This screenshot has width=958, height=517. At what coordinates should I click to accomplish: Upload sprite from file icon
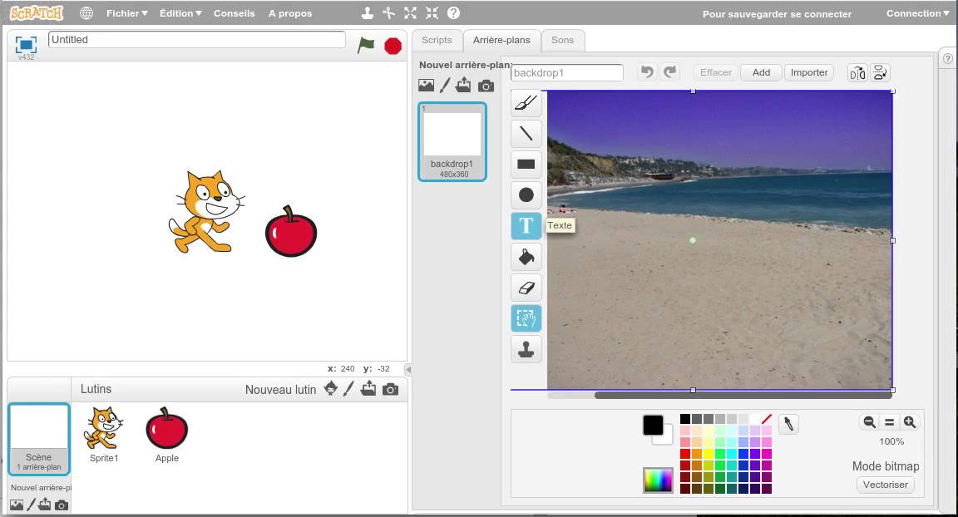click(368, 388)
